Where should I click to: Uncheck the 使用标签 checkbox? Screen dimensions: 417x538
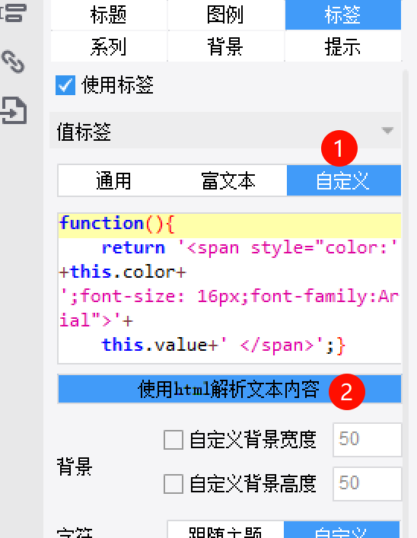65,85
